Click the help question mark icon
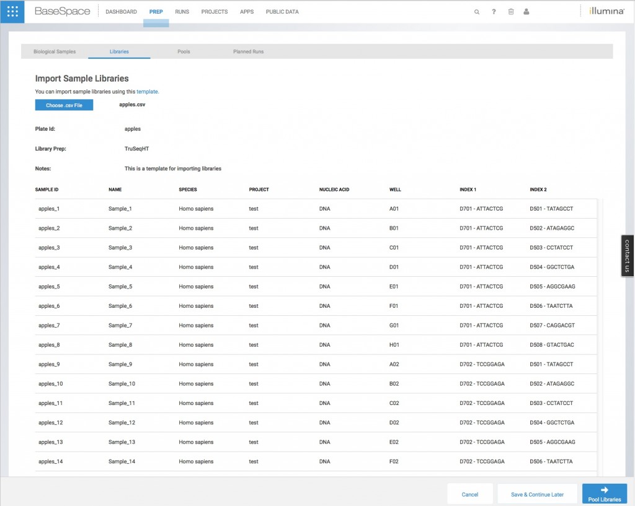Image resolution: width=635 pixels, height=506 pixels. pos(494,11)
